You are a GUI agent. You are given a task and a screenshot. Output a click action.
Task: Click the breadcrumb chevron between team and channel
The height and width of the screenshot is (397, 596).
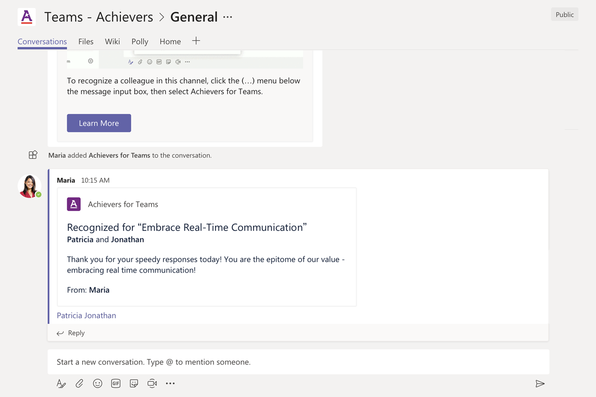(x=162, y=18)
